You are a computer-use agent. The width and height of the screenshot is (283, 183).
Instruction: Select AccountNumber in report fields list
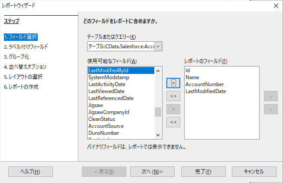(205, 84)
